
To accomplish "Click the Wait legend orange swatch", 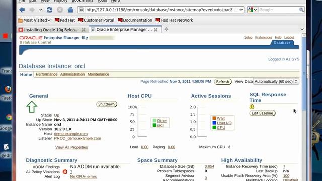I will [x=214, y=118].
